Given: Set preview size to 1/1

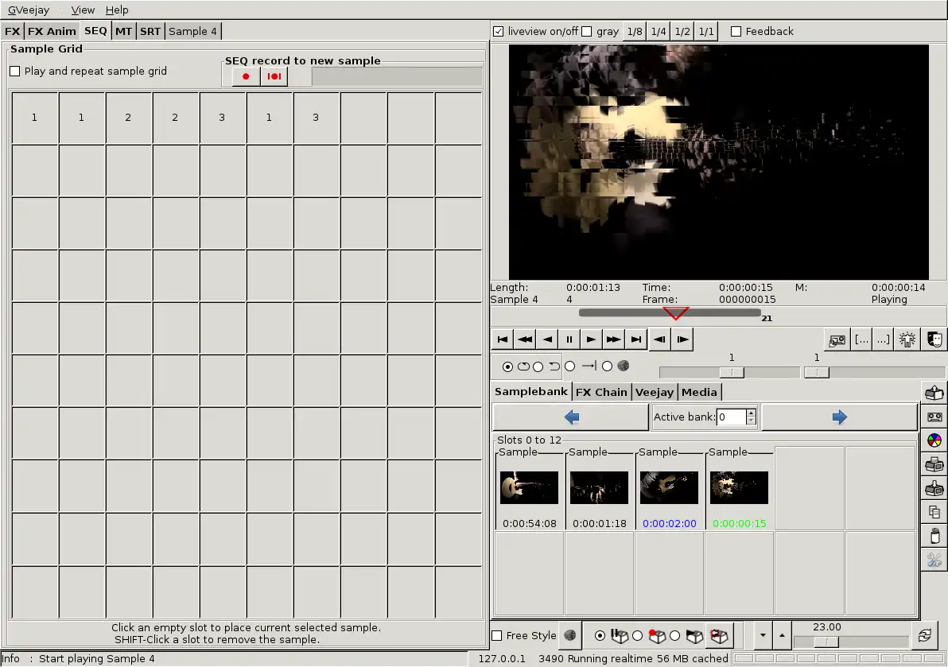Looking at the screenshot, I should [x=706, y=32].
